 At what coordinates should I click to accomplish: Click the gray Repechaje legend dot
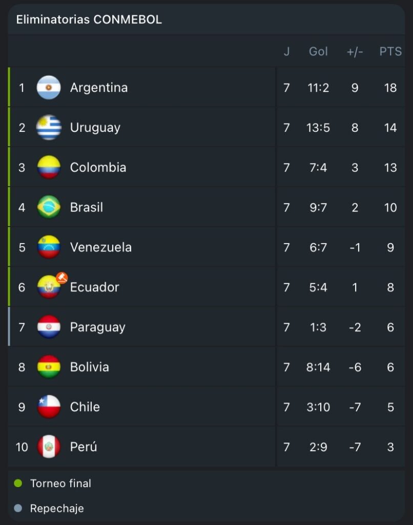point(18,508)
